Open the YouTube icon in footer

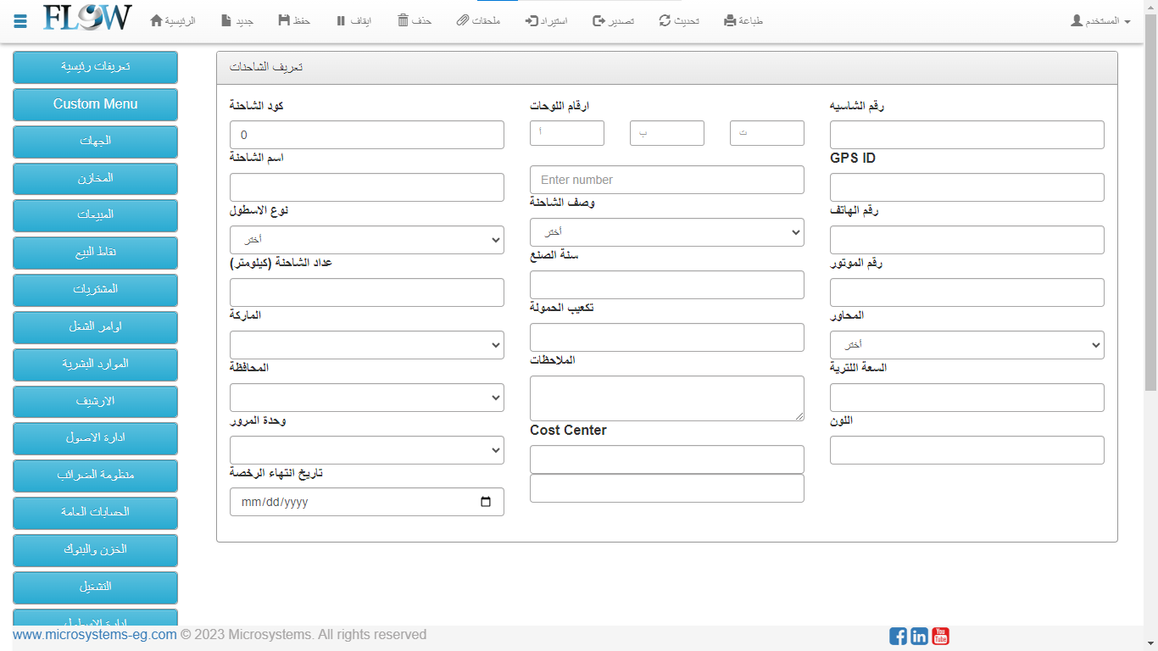[940, 636]
